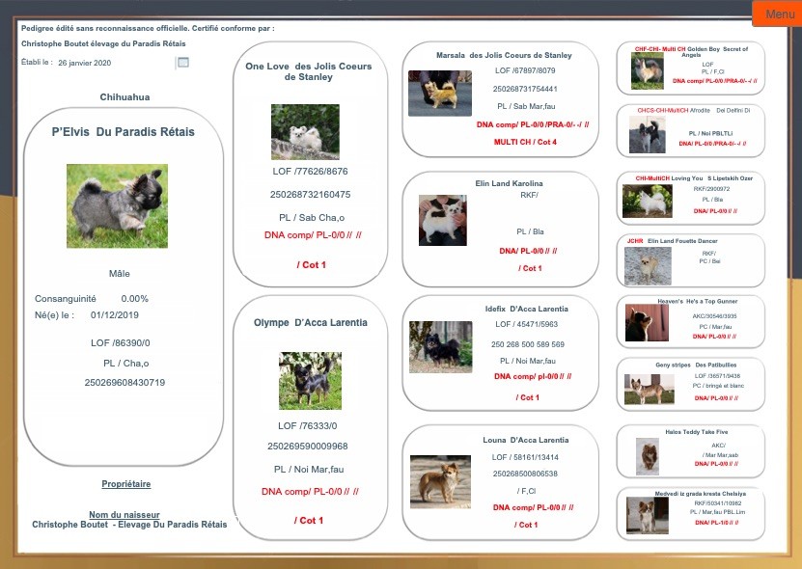
Task: Click the Nom du naisseur label
Action: point(124,515)
